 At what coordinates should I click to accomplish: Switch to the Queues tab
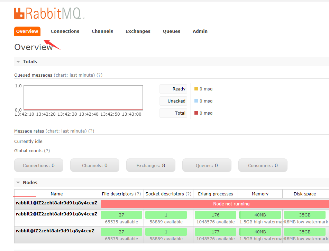pyautogui.click(x=172, y=31)
